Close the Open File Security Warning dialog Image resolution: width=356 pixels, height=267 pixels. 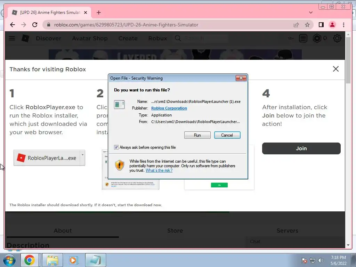point(241,78)
